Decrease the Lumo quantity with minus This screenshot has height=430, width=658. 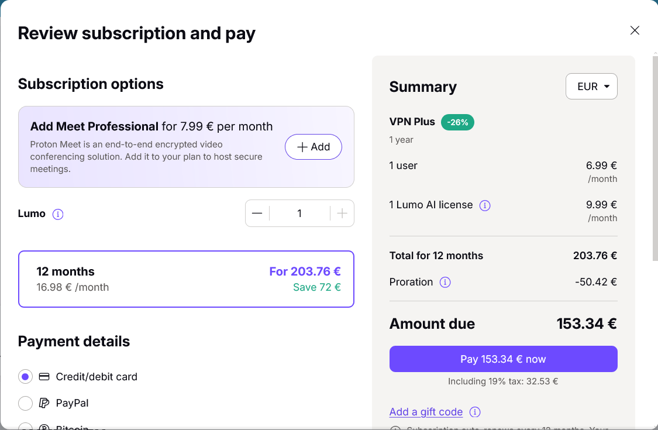pyautogui.click(x=257, y=214)
